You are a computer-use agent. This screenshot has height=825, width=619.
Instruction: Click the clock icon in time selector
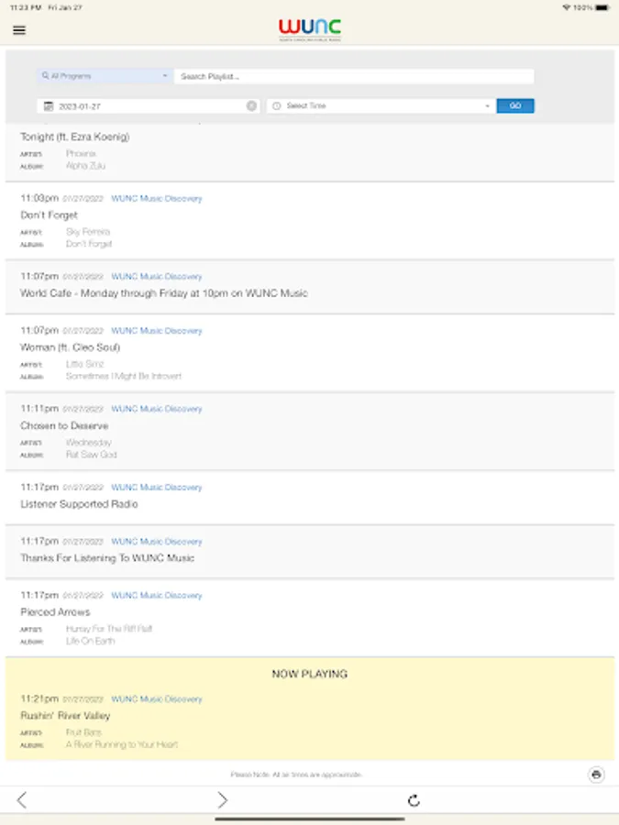(x=276, y=105)
